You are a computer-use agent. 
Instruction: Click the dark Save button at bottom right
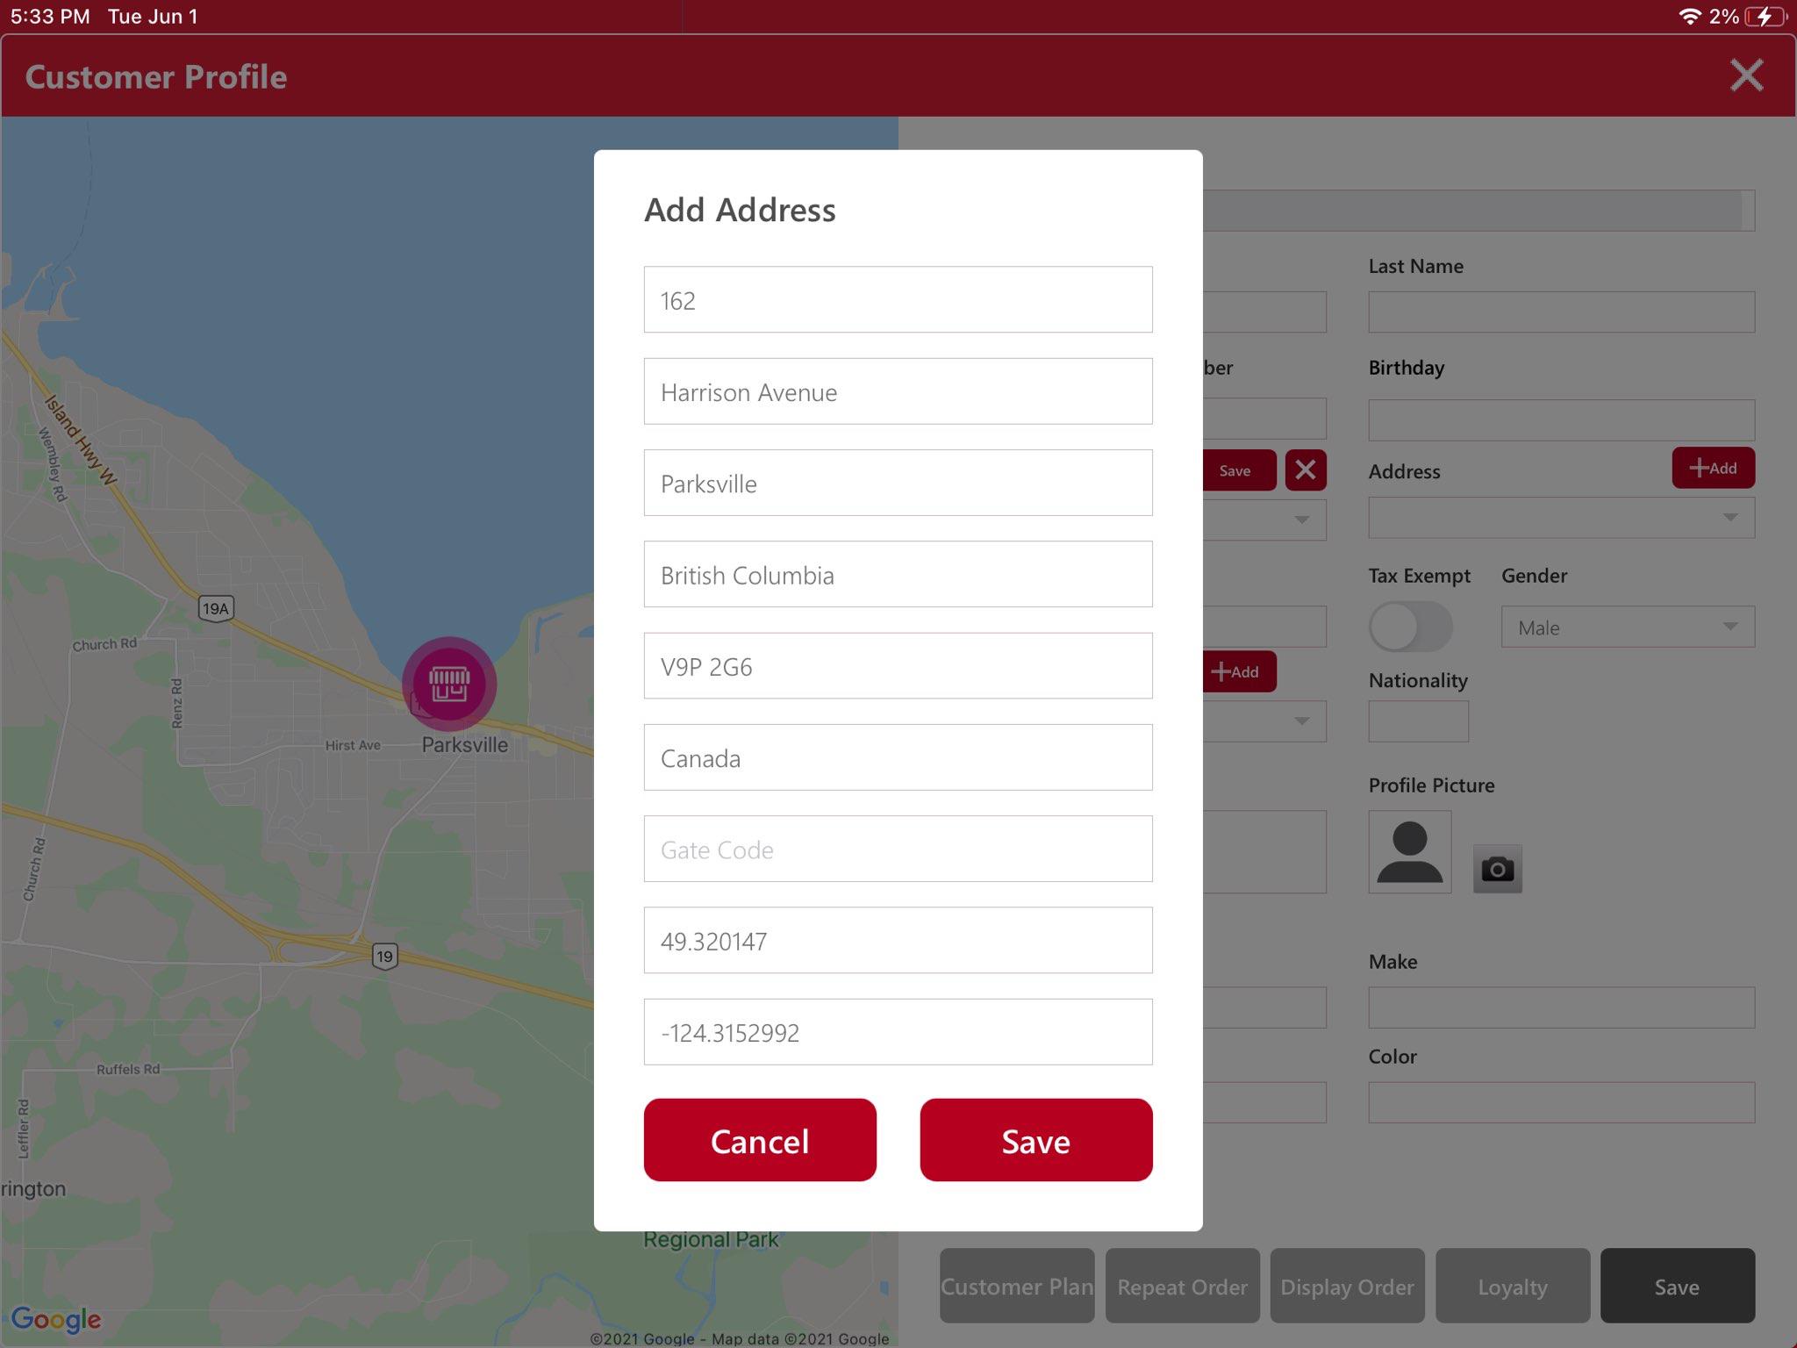1678,1286
